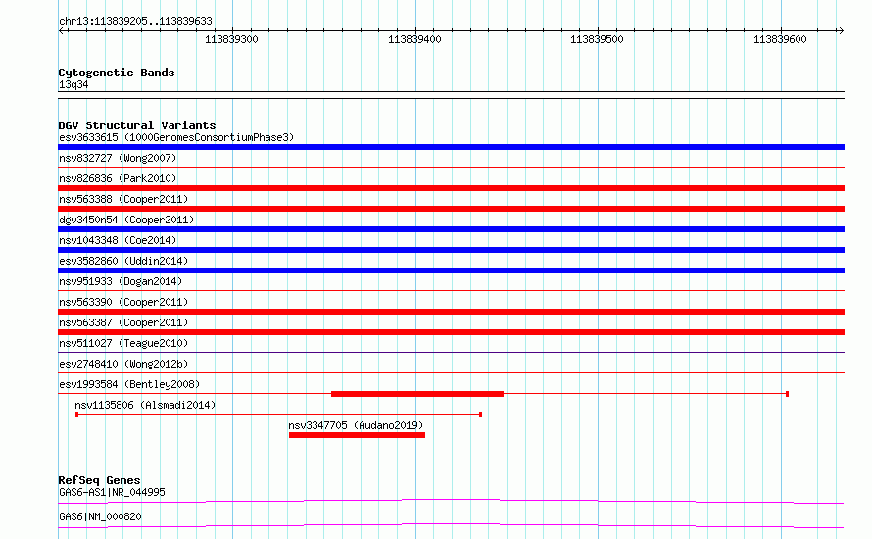Click the nsv563388 (Cooper2011) label
The width and height of the screenshot is (872, 539).
click(123, 199)
